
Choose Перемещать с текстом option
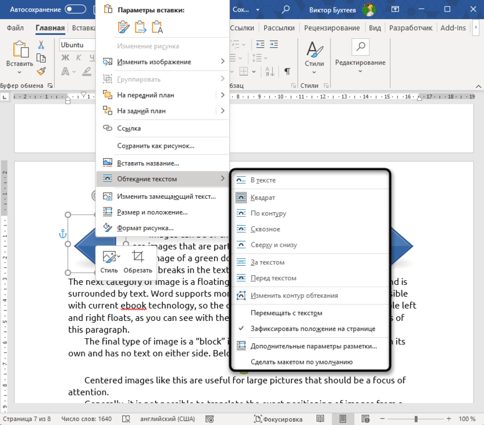pos(286,313)
